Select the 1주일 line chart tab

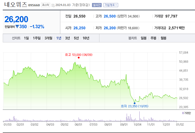point(37,38)
